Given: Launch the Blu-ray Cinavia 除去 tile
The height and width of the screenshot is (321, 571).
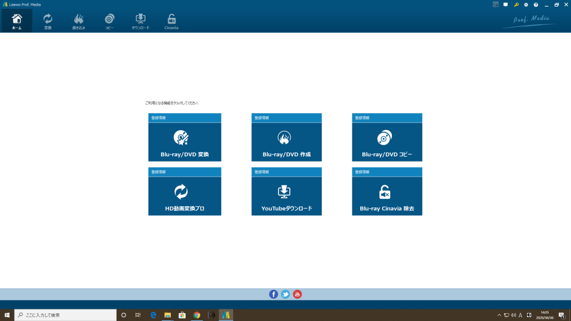Looking at the screenshot, I should (x=386, y=196).
